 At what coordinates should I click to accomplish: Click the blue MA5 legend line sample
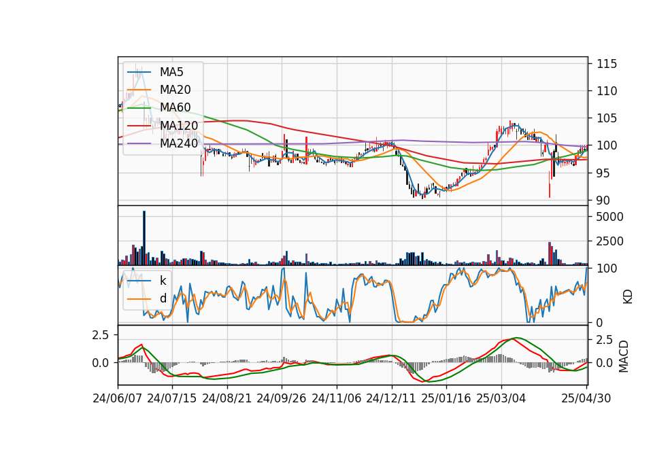point(139,72)
